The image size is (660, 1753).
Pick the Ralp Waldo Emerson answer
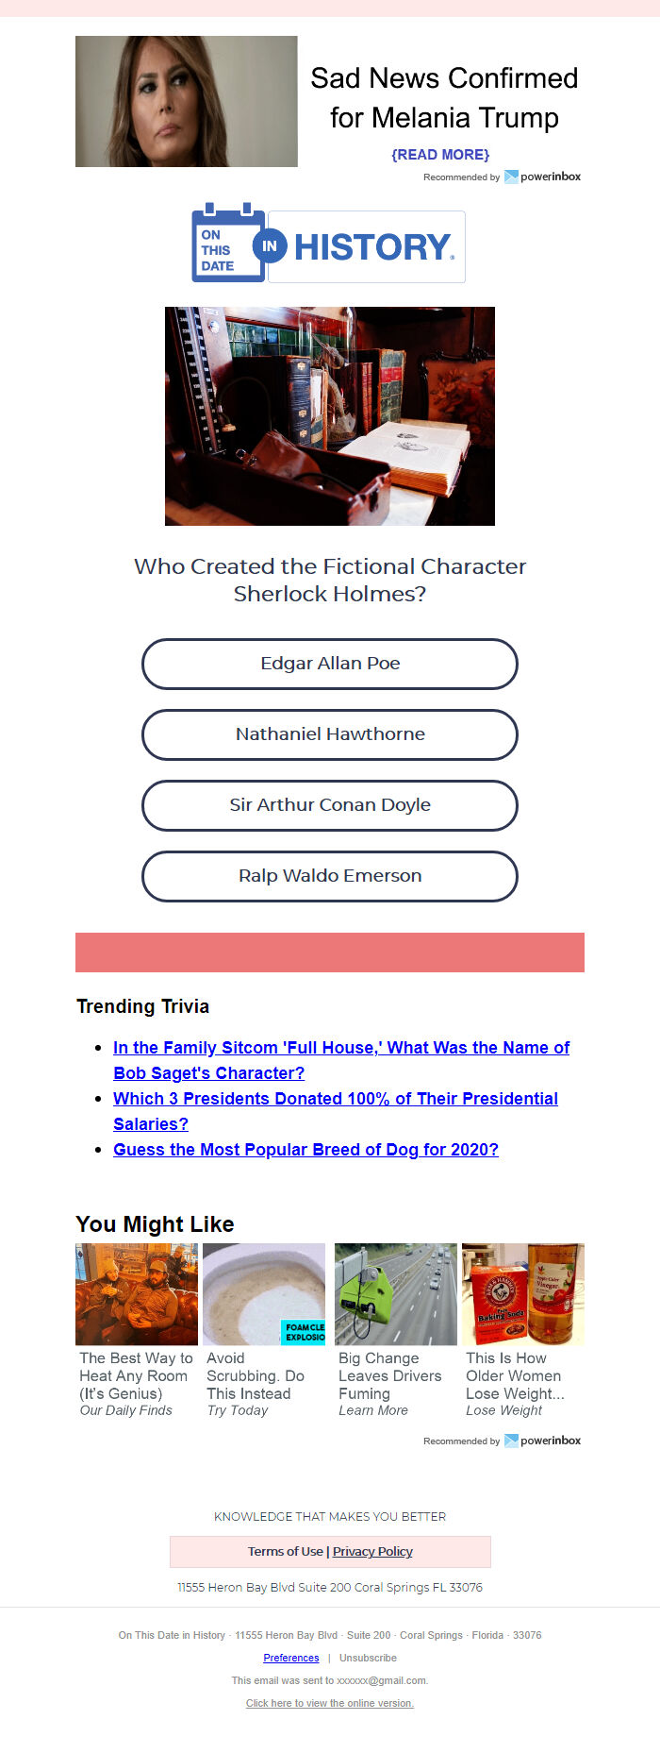pyautogui.click(x=330, y=876)
